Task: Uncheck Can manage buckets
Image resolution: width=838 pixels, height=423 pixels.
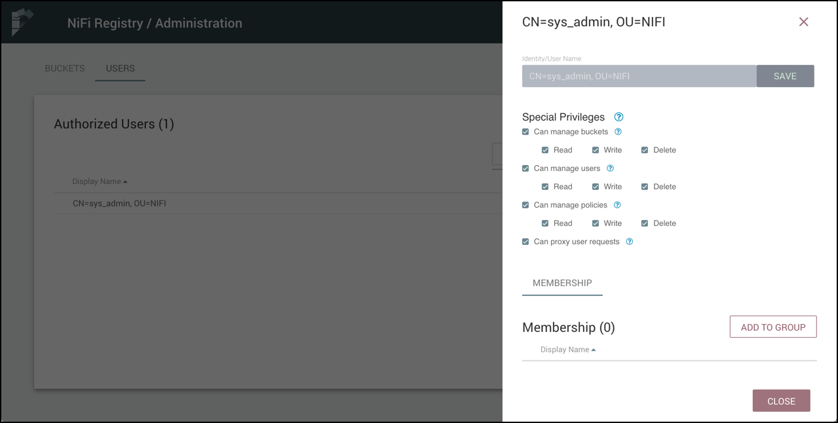Action: pyautogui.click(x=525, y=131)
